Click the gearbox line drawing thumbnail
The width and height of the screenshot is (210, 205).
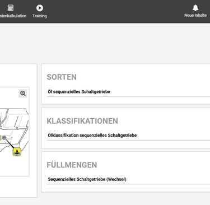click(14, 132)
